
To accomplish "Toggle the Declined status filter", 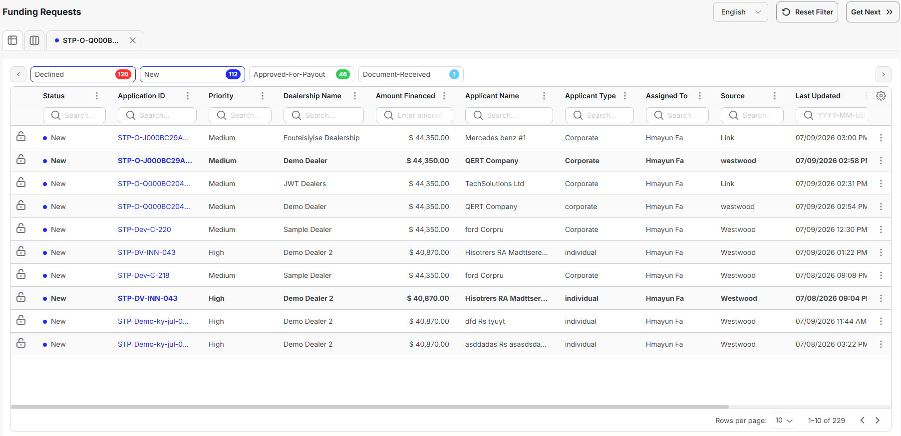I will click(x=83, y=74).
